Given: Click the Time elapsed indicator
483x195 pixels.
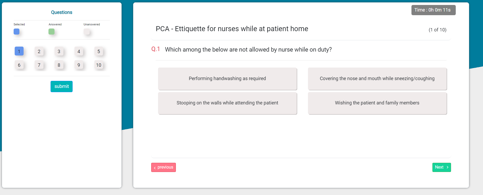Looking at the screenshot, I should [x=433, y=10].
